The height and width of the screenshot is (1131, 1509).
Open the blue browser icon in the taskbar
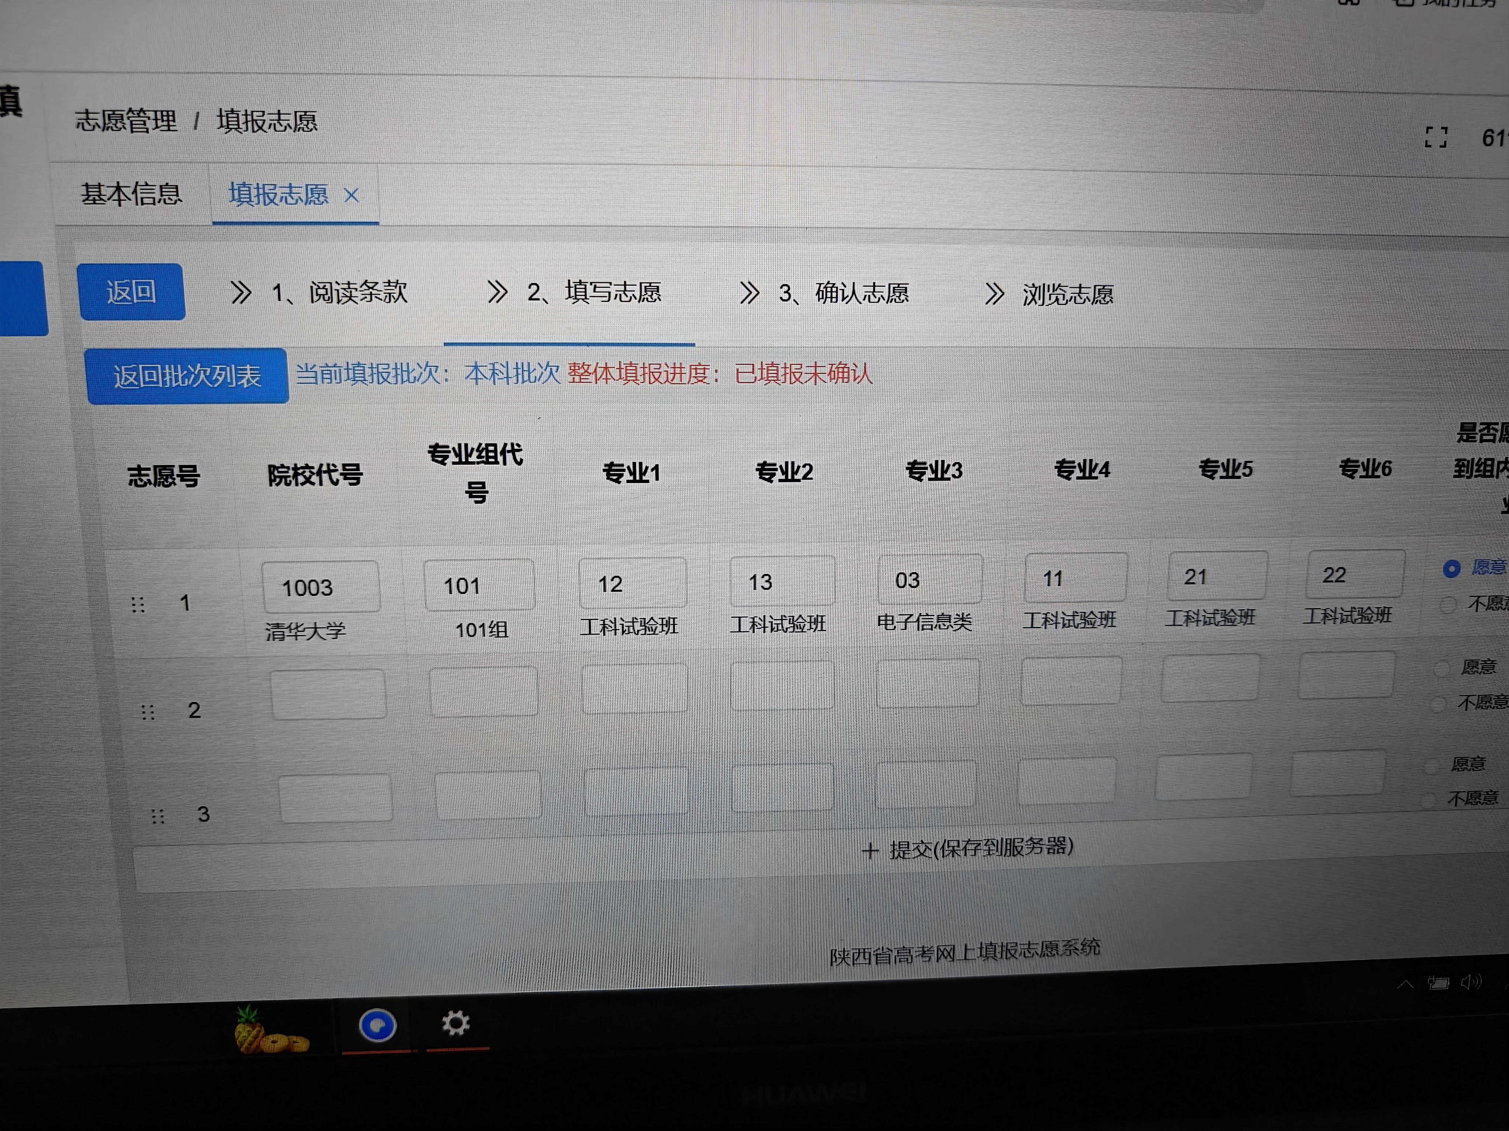coord(377,1025)
